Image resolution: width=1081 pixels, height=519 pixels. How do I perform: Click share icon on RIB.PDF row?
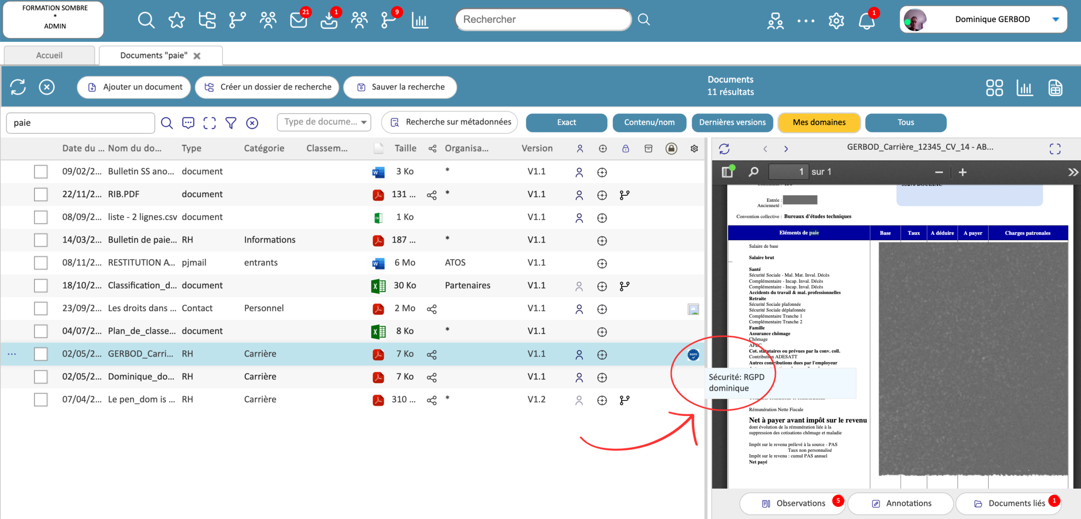432,195
